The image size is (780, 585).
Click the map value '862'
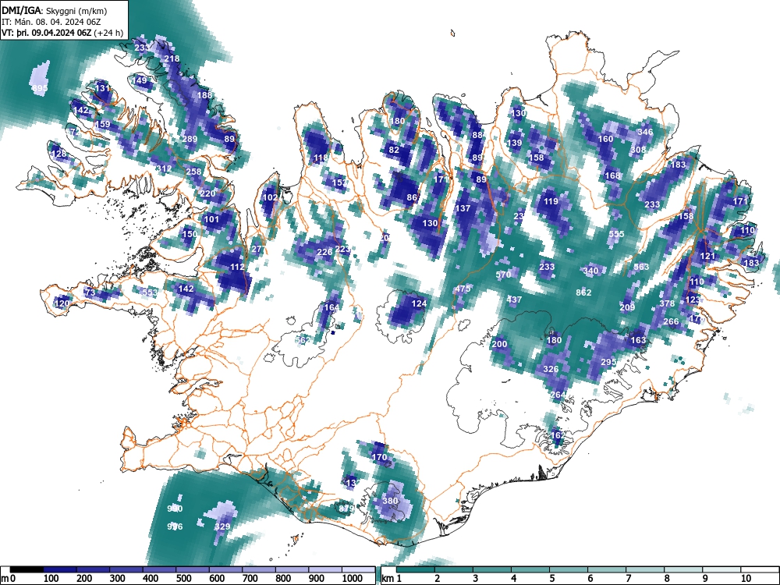click(583, 292)
